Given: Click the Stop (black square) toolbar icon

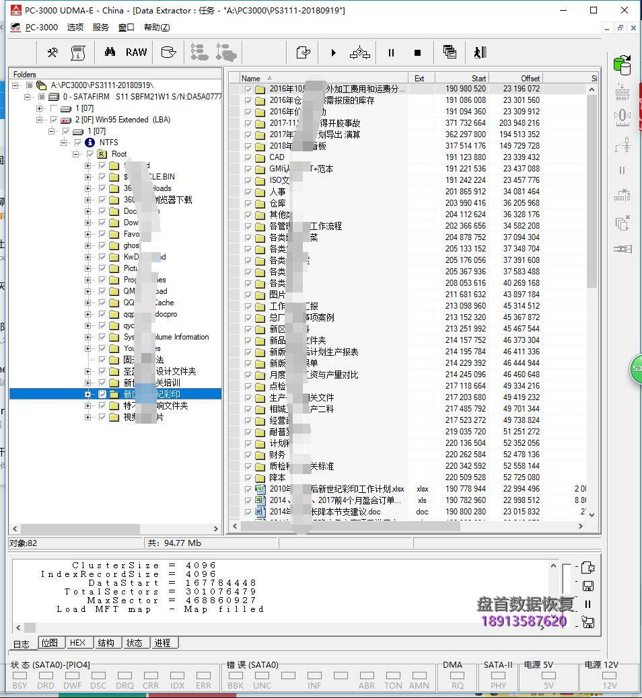Looking at the screenshot, I should tap(417, 52).
